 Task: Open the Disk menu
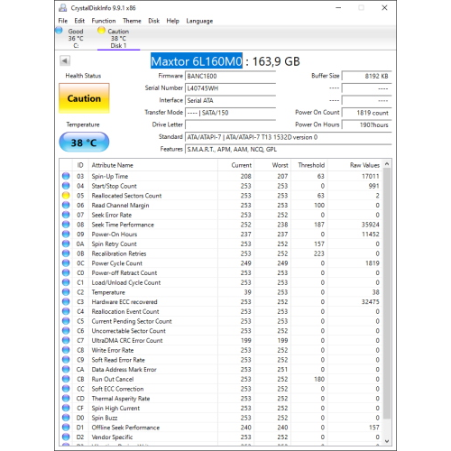pos(153,21)
